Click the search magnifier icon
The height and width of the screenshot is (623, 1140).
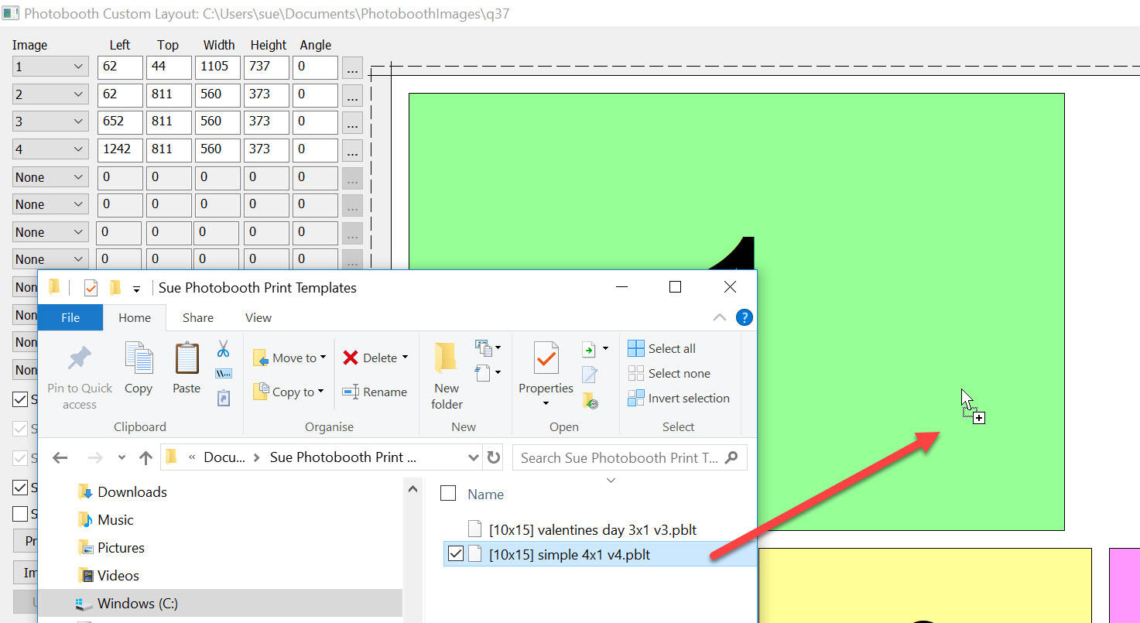(x=731, y=457)
